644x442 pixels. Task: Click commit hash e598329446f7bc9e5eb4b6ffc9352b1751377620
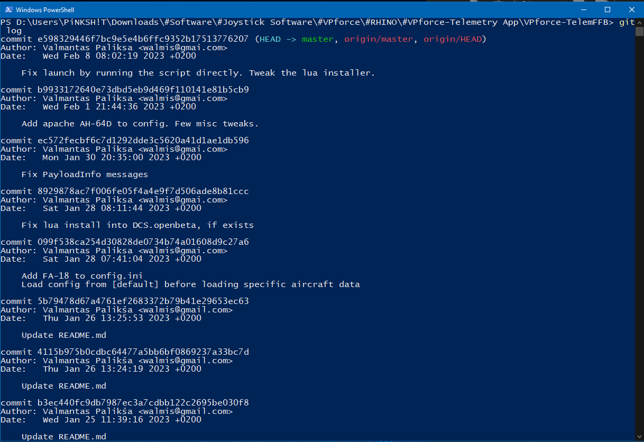tap(143, 39)
